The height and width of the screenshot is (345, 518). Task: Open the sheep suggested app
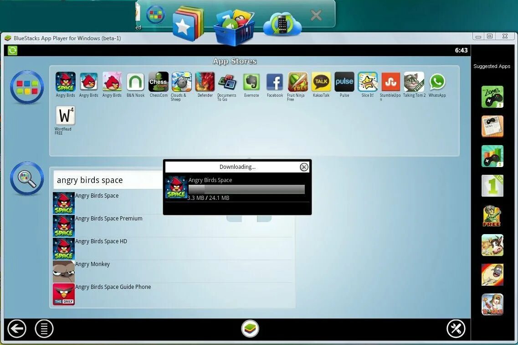492,275
